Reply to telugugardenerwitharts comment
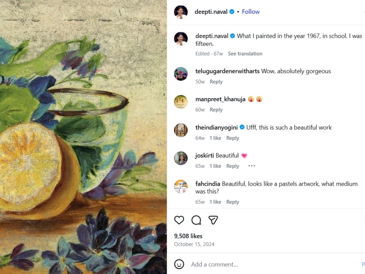 click(216, 82)
